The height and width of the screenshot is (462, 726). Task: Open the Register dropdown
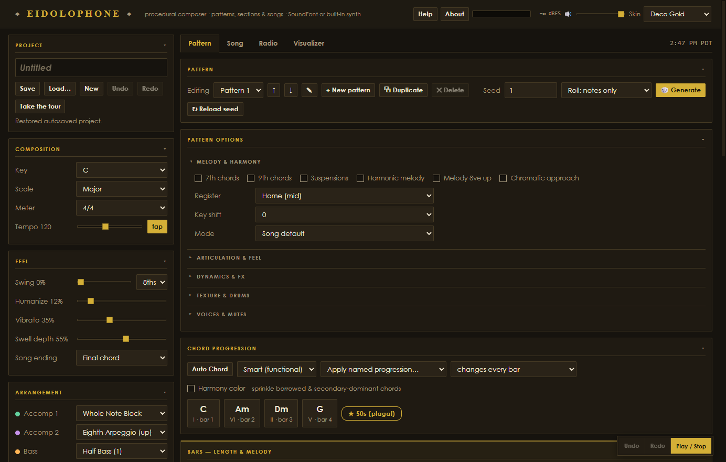pyautogui.click(x=345, y=196)
